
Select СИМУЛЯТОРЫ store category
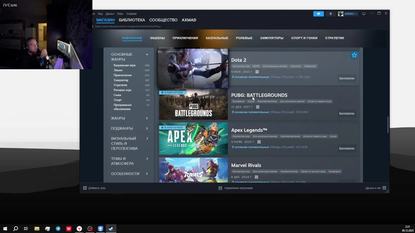272,38
